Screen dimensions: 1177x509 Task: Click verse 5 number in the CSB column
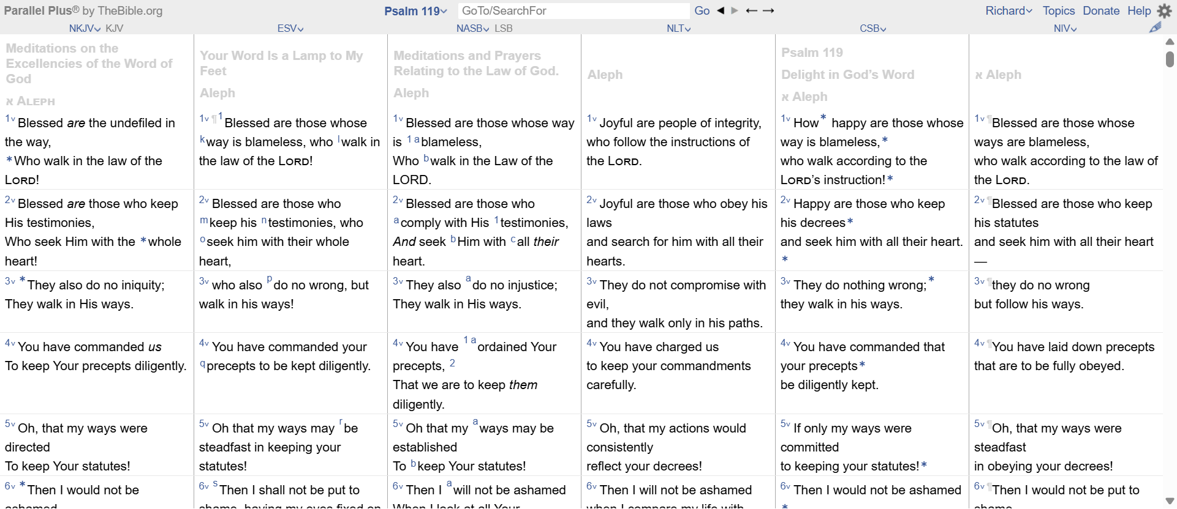785,424
